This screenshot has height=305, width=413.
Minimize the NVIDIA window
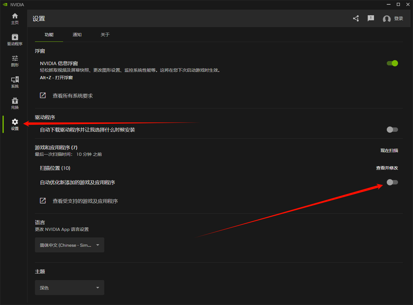pos(389,4)
